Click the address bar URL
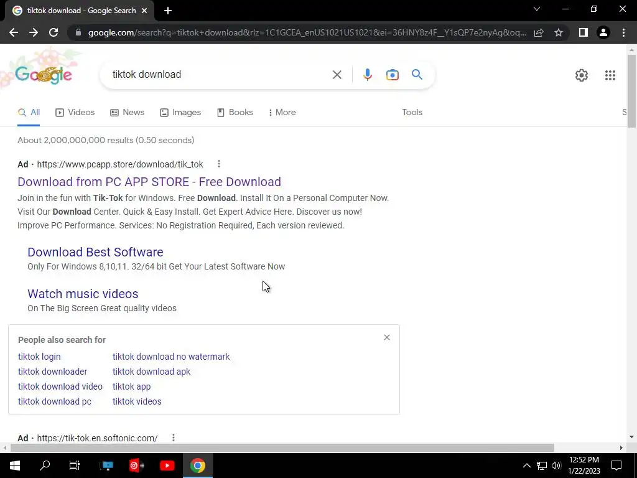Image resolution: width=637 pixels, height=478 pixels. [307, 32]
